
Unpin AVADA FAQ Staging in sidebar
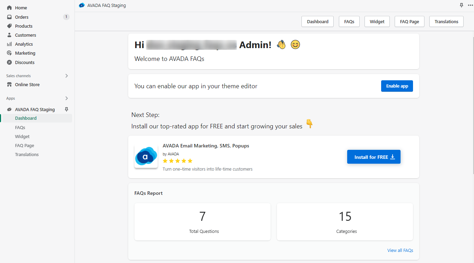(x=67, y=109)
